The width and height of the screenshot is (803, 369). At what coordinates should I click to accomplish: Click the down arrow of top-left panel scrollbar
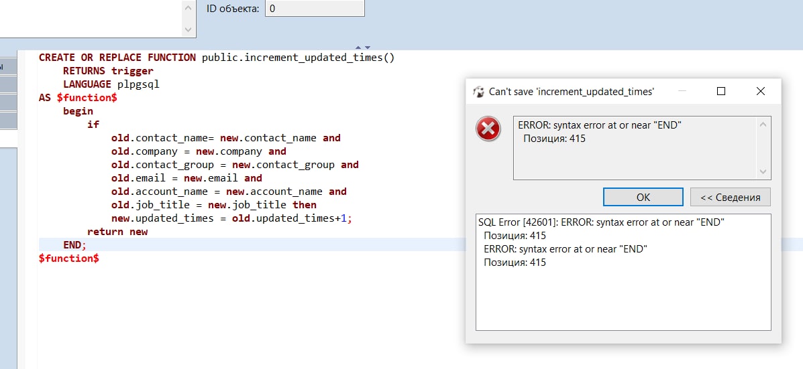coord(189,30)
